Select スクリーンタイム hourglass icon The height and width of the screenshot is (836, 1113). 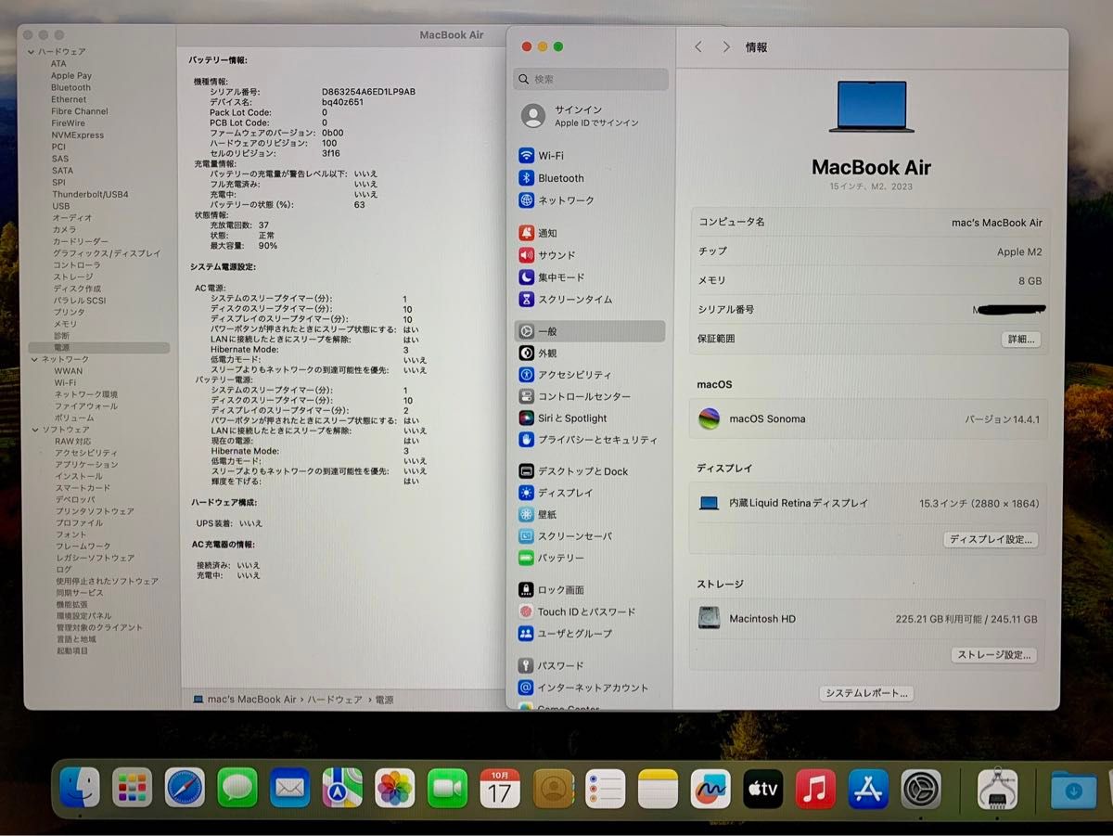click(x=526, y=300)
